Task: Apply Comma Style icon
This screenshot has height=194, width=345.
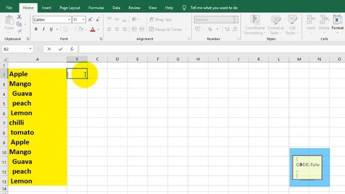Action: click(218, 29)
